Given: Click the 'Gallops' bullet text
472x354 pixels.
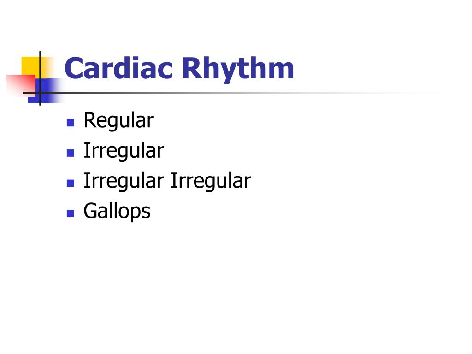Looking at the screenshot, I should pos(117,211).
